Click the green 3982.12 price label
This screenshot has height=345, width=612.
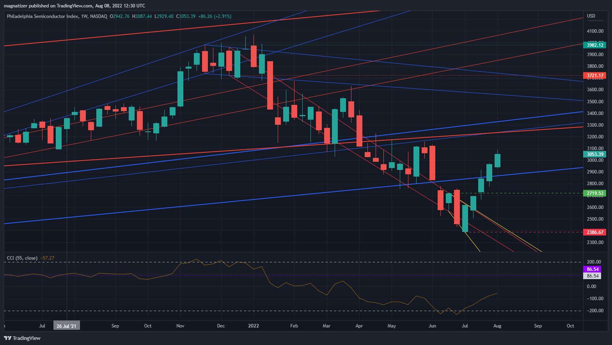[595, 45]
